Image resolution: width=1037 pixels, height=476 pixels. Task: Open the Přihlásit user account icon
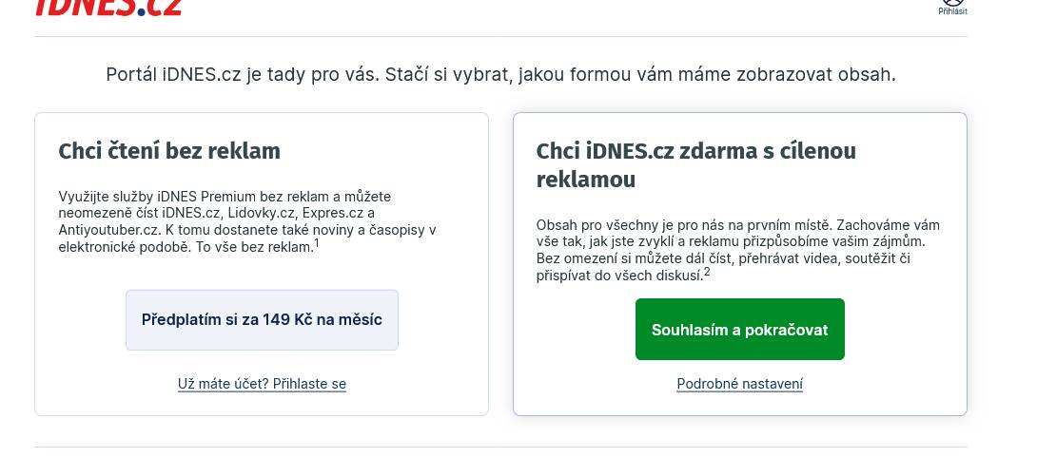pos(953,2)
